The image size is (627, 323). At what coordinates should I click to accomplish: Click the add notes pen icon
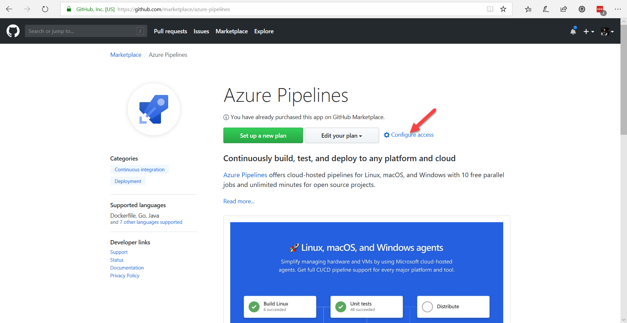(546, 9)
